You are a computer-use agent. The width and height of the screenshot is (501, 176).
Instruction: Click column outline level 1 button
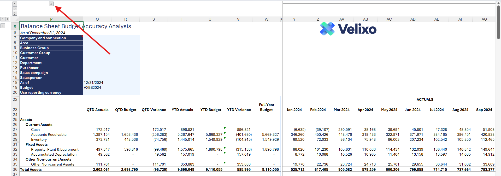[x=15, y=4]
